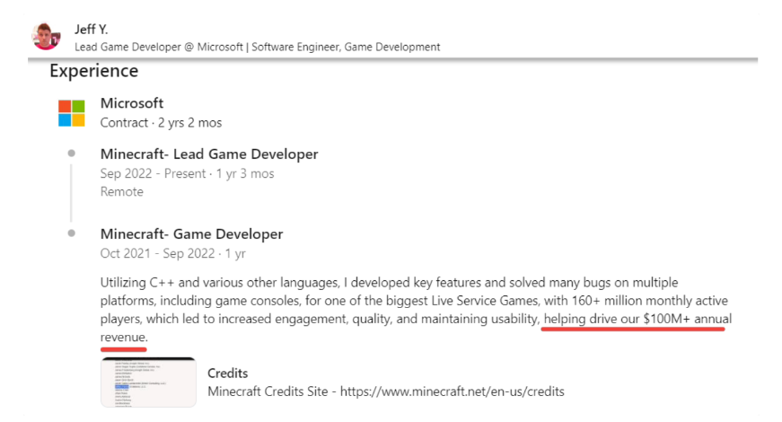Image resolution: width=782 pixels, height=422 pixels.
Task: Open Jeff Y.'s profile photo
Action: (x=47, y=37)
